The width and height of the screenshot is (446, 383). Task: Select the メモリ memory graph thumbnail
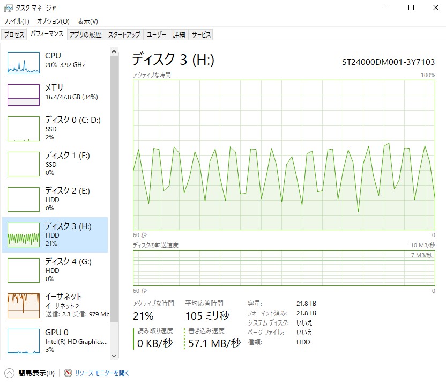coord(24,95)
